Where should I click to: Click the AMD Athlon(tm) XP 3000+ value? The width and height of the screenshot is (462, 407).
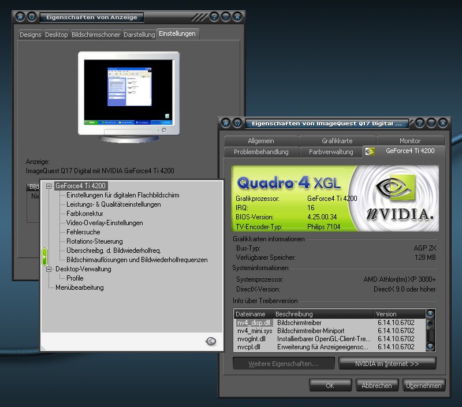[x=400, y=279]
